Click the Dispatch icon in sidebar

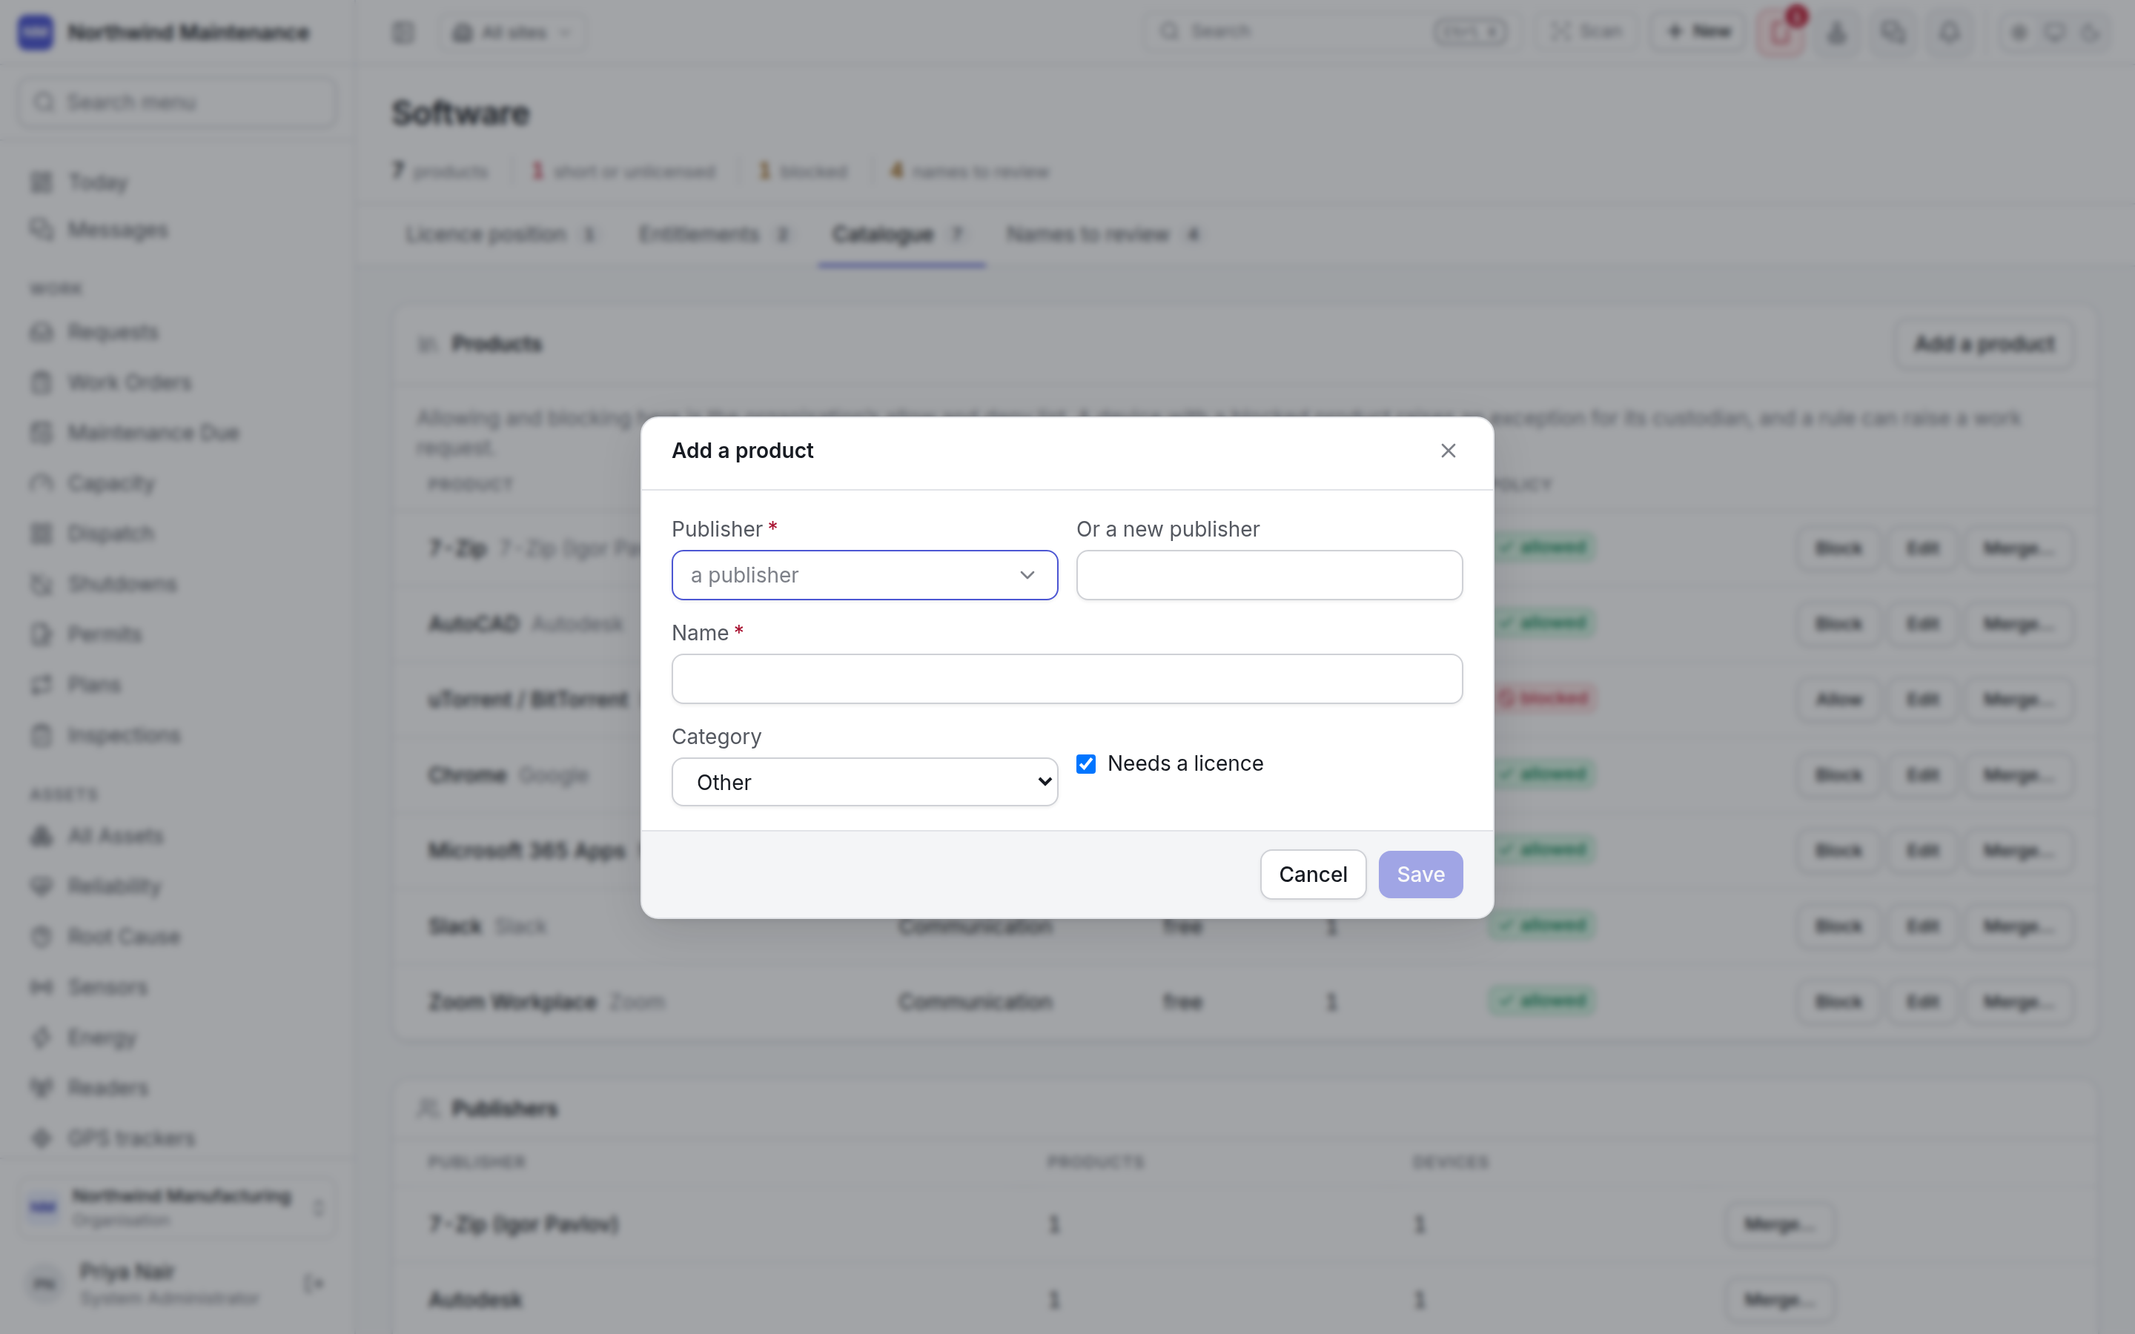(42, 534)
